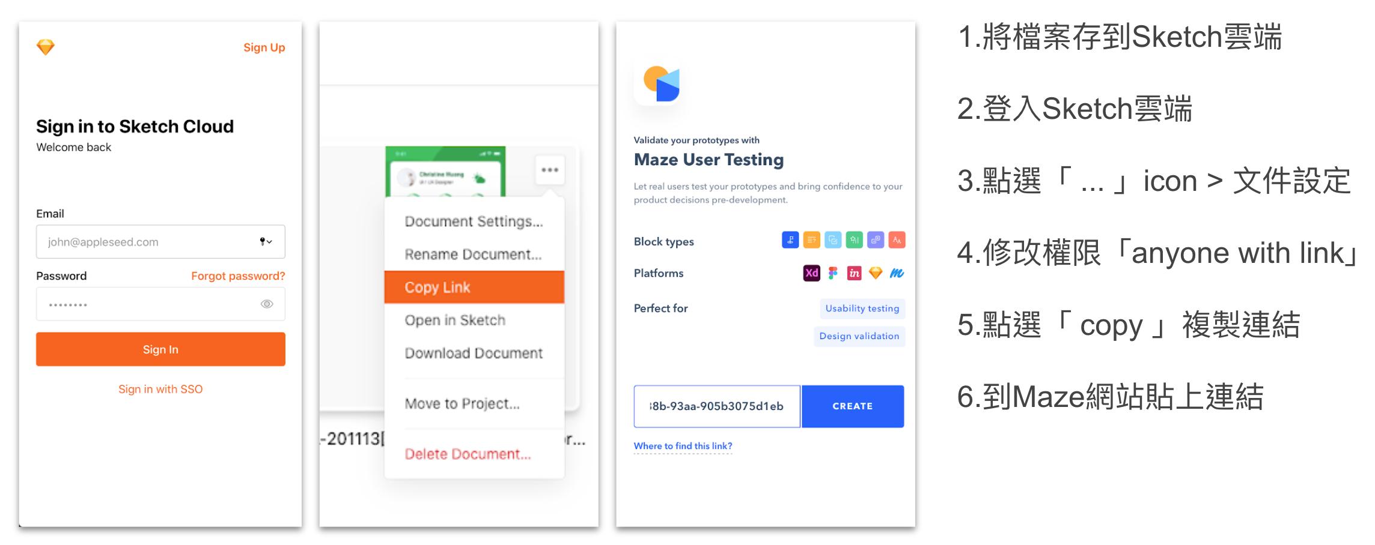Choose Open in Sketch menu entry
Viewport: 1375px width, 545px height.
(x=474, y=320)
